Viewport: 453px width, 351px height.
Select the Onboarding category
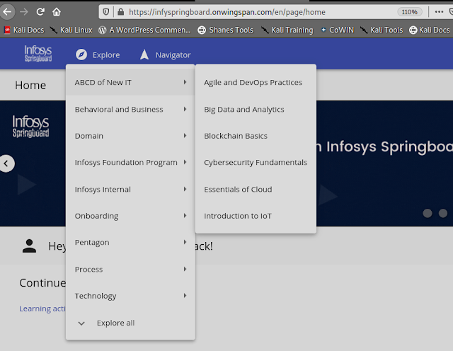tap(130, 216)
